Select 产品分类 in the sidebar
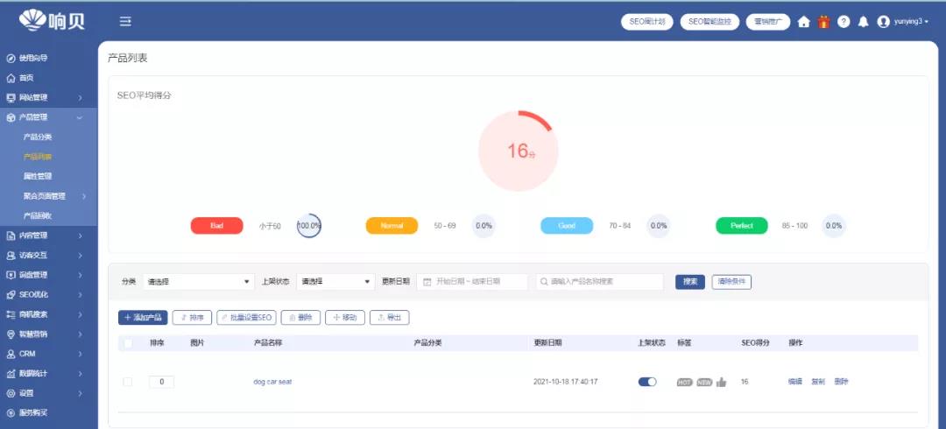This screenshot has height=429, width=946. coord(38,137)
